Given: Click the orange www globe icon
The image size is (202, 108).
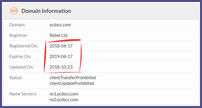Looking at the screenshot, I should coord(14,11).
